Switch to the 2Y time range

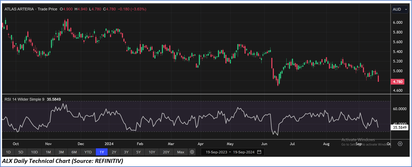[x=114, y=152]
